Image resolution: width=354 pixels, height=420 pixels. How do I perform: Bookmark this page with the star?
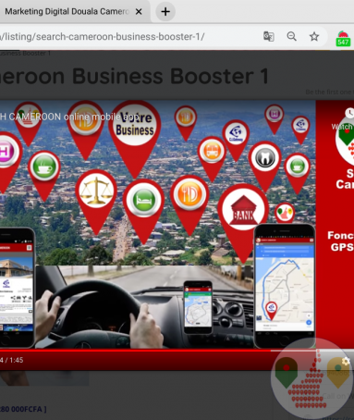point(314,37)
